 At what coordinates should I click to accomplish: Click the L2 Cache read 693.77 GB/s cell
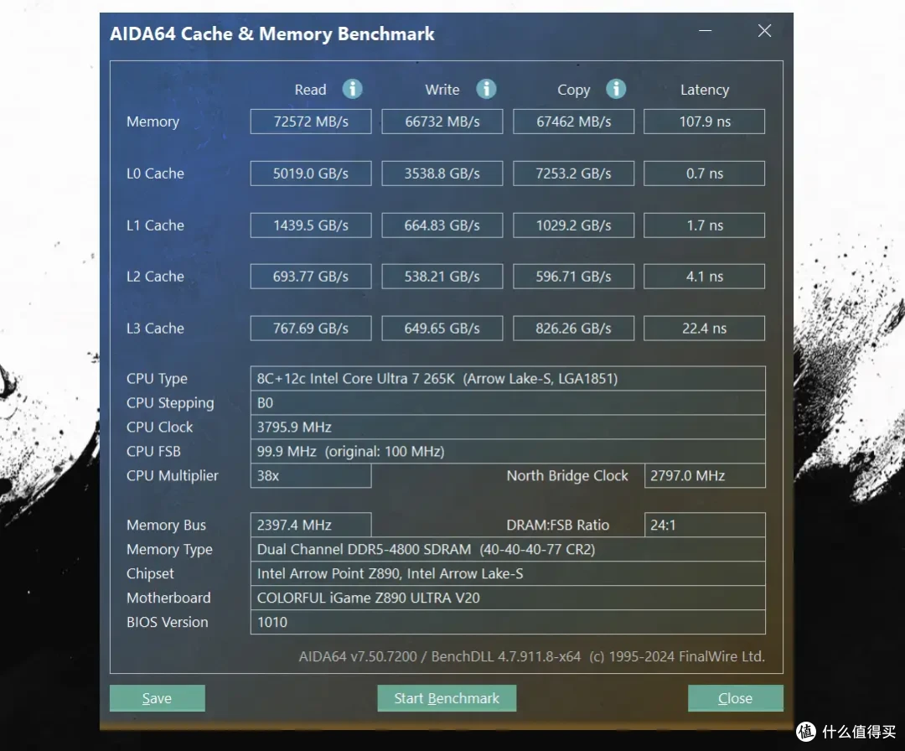click(311, 277)
